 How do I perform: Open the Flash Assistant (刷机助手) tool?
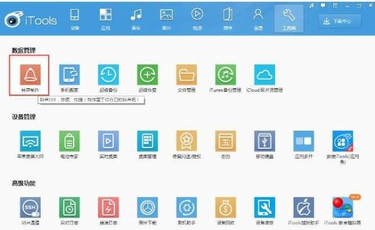tap(186, 207)
